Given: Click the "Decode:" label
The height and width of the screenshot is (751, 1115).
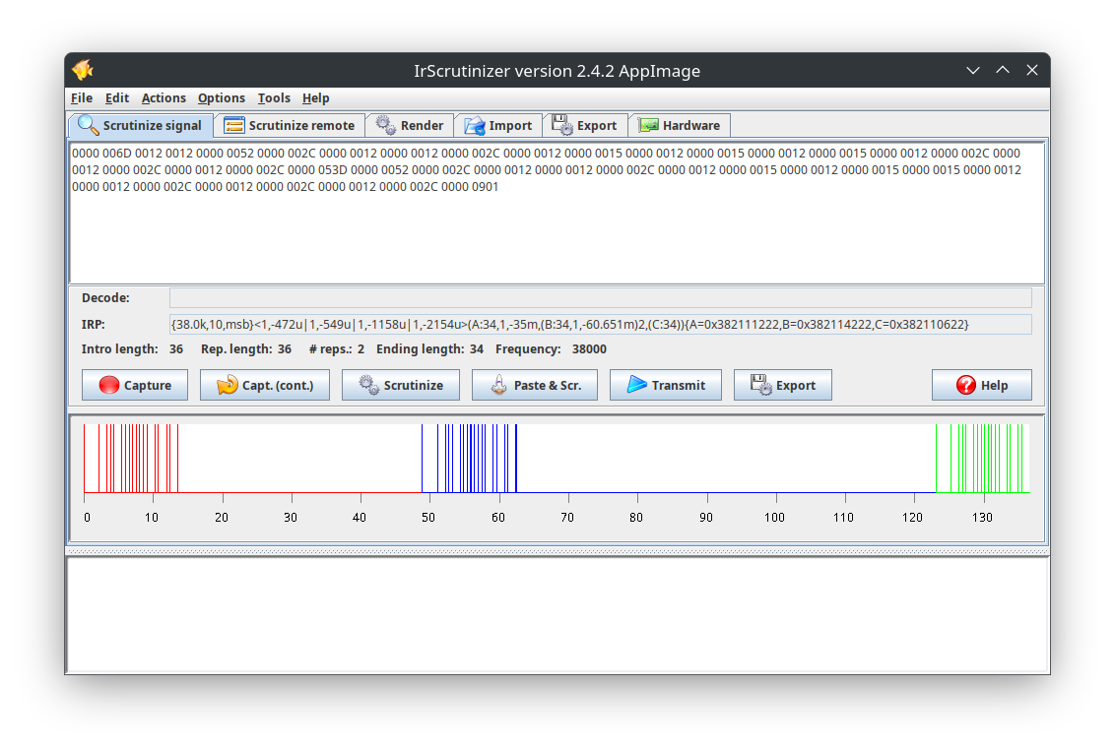Looking at the screenshot, I should 105,297.
